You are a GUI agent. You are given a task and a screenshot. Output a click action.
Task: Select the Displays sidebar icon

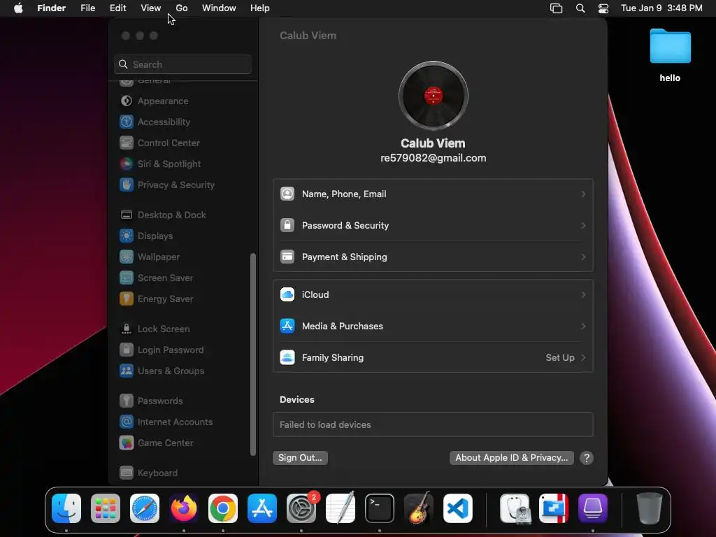tap(127, 236)
